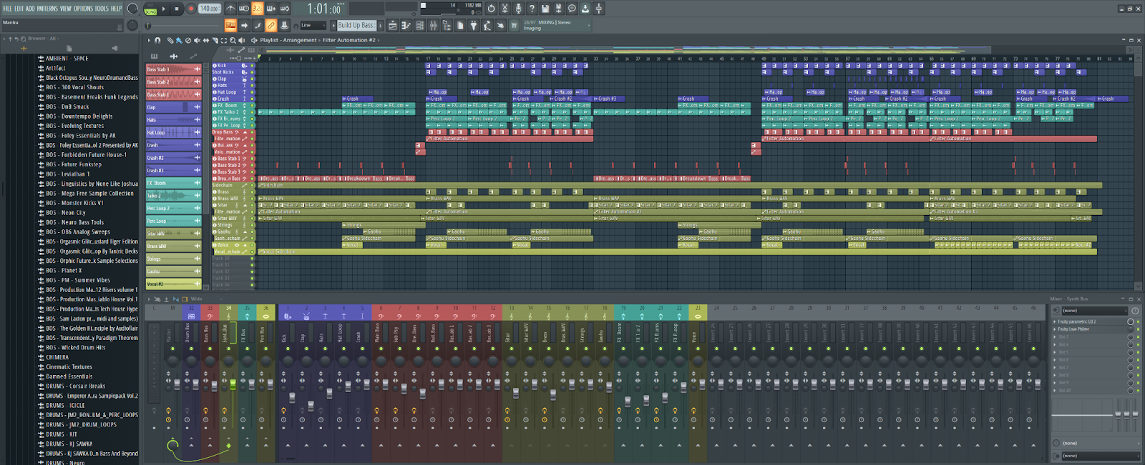Image resolution: width=1145 pixels, height=465 pixels.
Task: Select the playlist magnet snap icon
Action: click(157, 41)
